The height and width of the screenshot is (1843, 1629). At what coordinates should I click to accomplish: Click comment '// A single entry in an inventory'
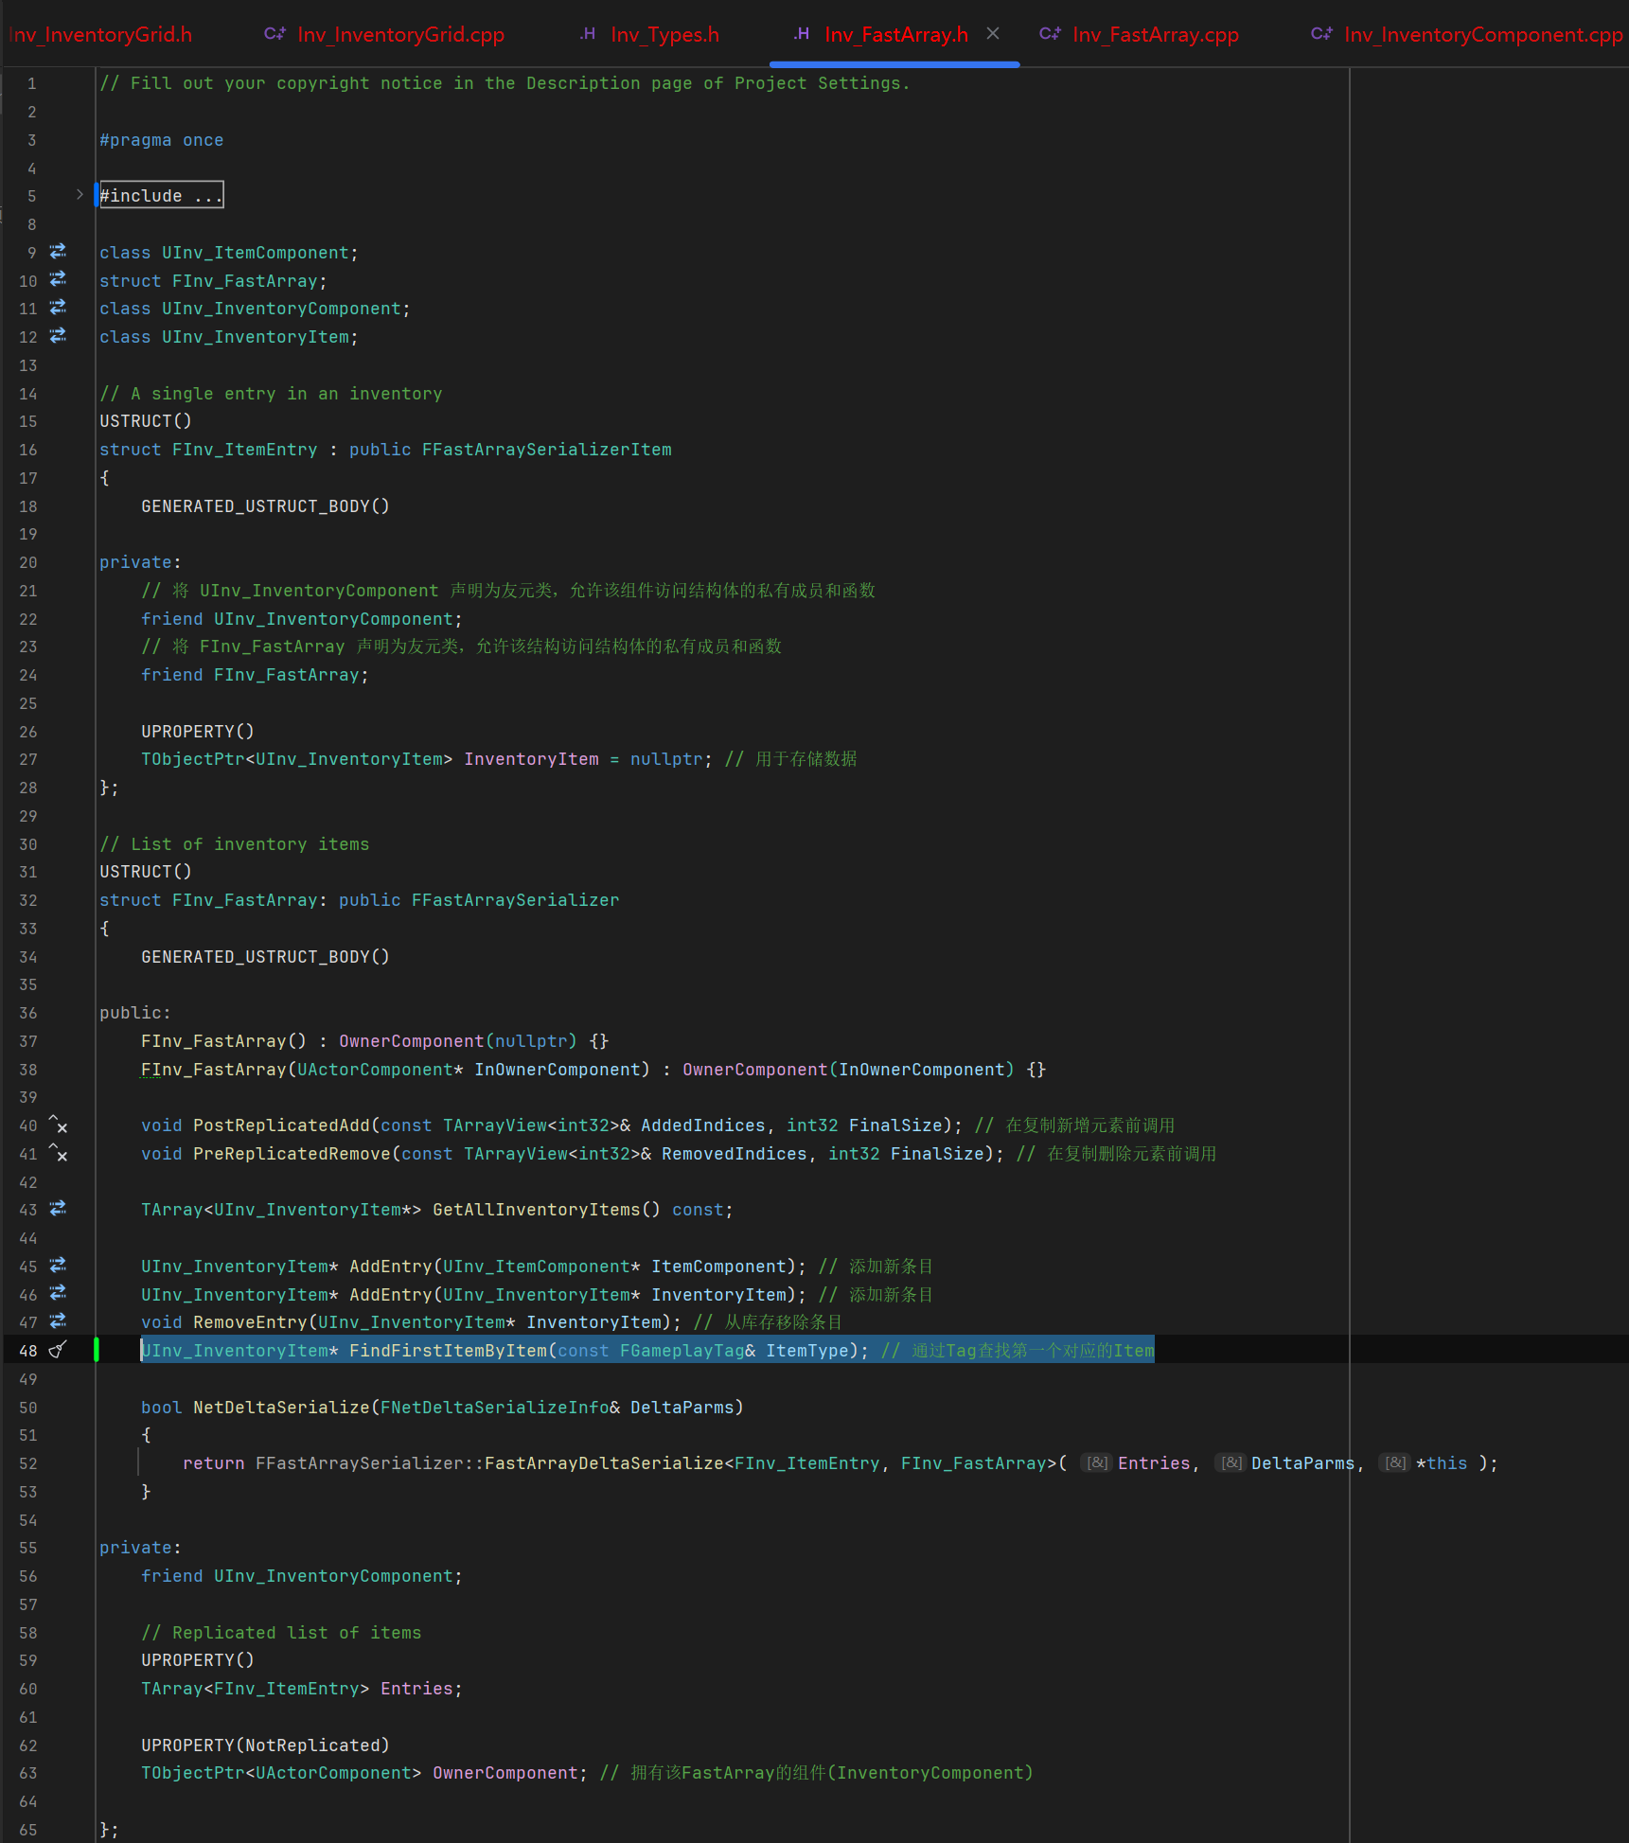pos(271,394)
